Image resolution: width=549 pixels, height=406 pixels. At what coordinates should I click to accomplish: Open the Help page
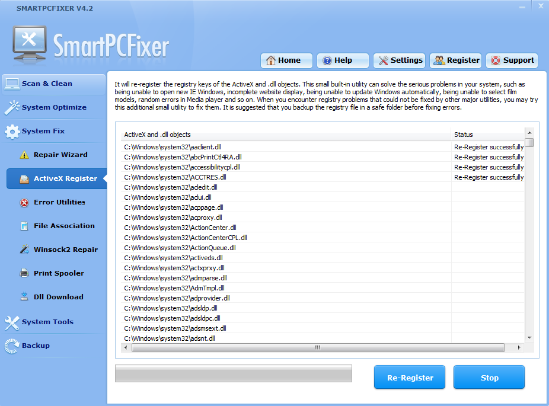343,60
